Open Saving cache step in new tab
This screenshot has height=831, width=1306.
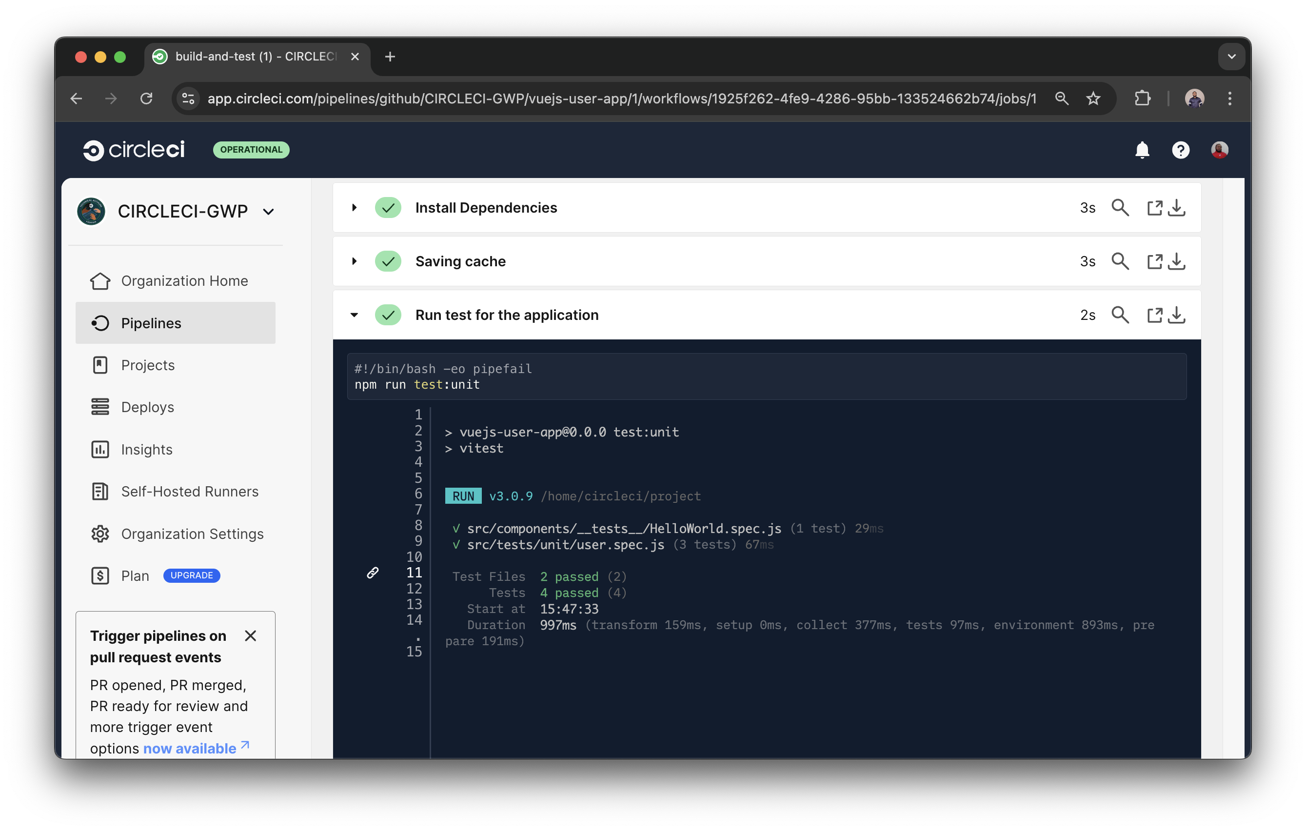point(1155,261)
